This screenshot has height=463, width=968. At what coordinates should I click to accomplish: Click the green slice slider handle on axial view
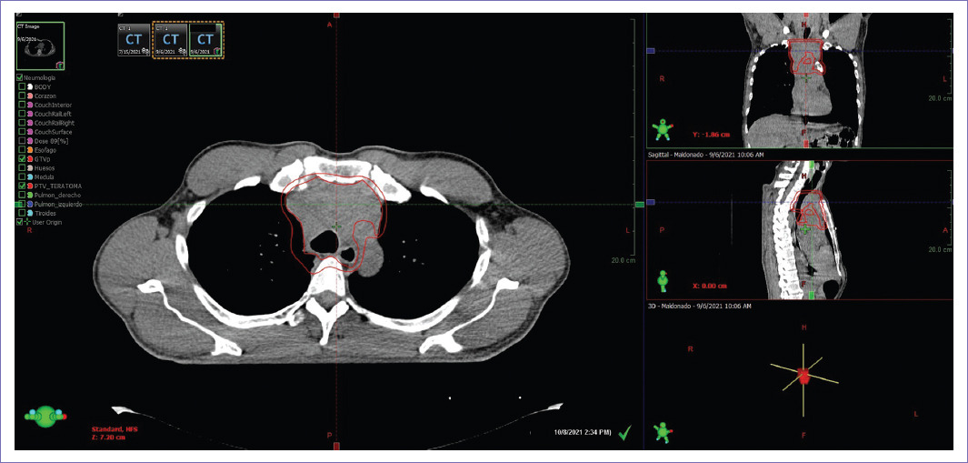[x=639, y=205]
